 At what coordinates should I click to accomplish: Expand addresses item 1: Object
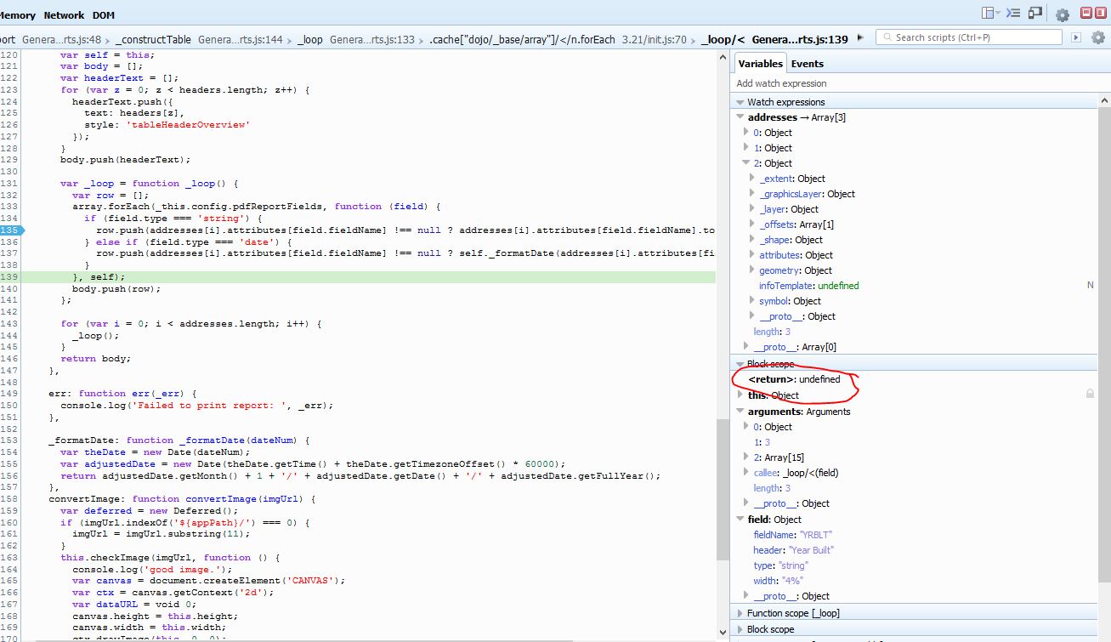747,148
